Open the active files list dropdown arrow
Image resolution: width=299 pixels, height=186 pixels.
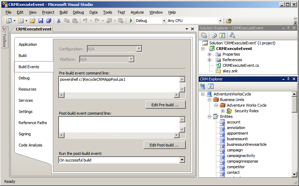point(187,29)
